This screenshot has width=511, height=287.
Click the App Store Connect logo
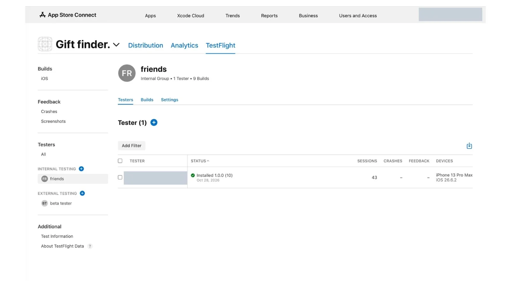[x=68, y=15]
